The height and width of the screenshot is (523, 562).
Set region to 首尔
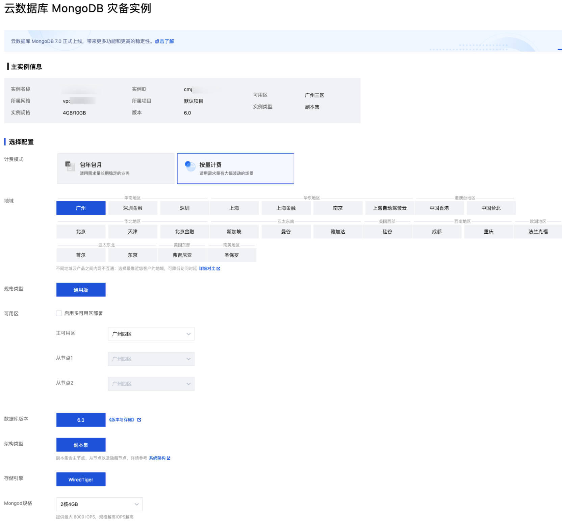click(81, 255)
